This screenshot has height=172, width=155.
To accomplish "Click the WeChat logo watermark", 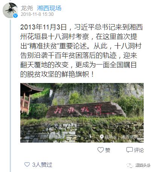I will [x=130, y=165].
